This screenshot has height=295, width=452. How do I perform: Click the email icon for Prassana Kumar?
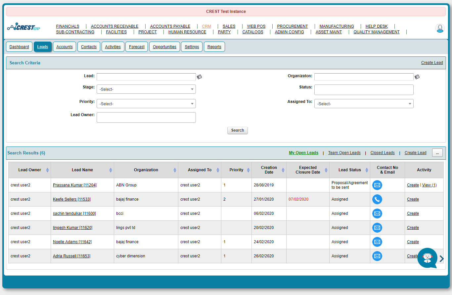[x=377, y=185]
